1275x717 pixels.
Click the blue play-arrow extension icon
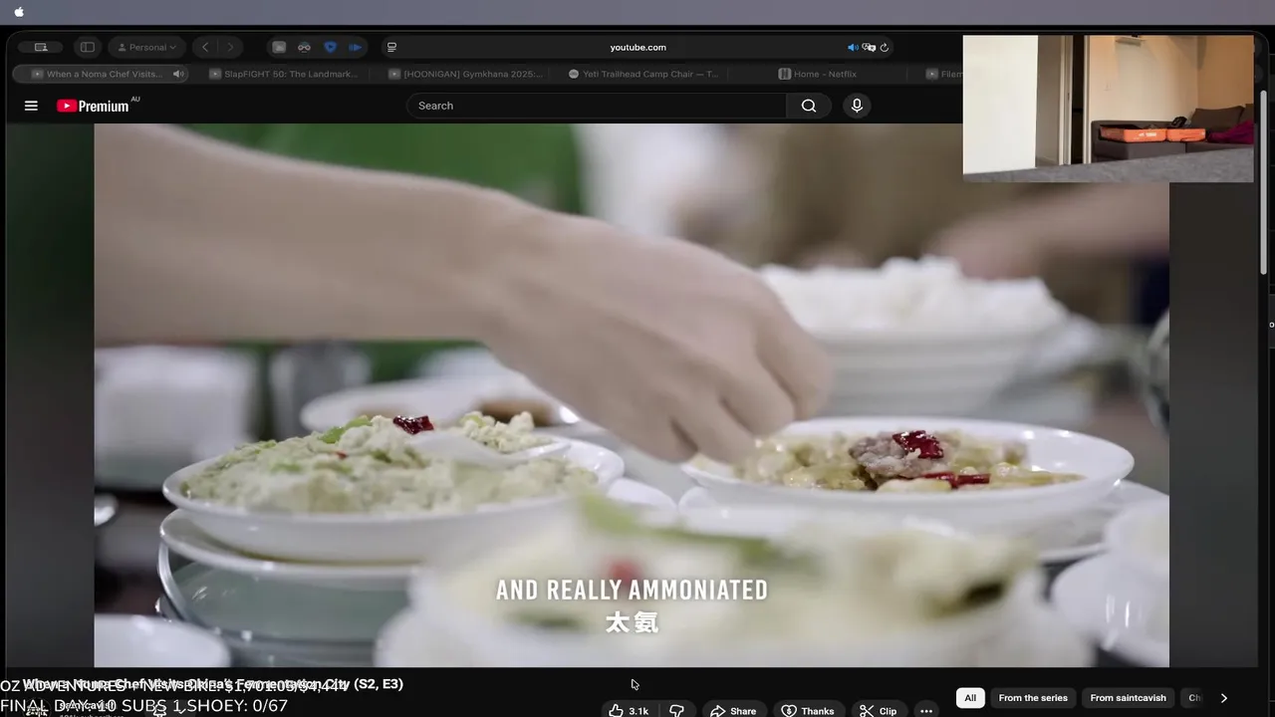point(355,47)
